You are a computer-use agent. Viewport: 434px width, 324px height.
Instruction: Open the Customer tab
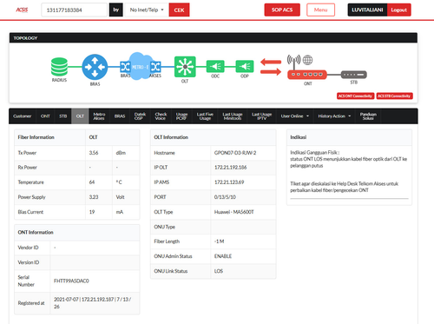22,116
